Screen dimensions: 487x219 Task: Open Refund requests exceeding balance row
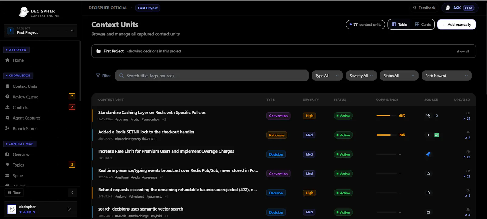[x=283, y=193]
